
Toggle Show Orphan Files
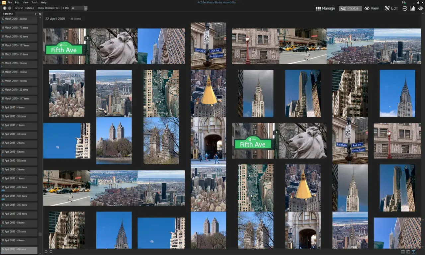pyautogui.click(x=48, y=8)
